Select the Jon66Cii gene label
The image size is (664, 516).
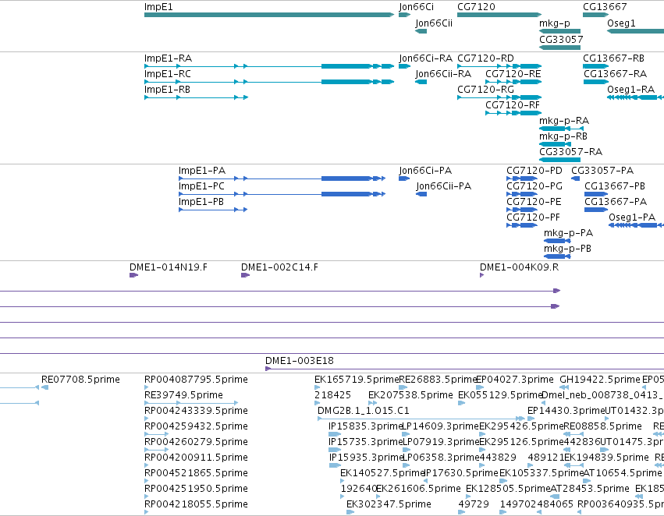pos(434,23)
